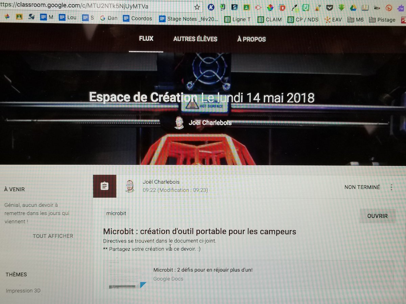
Task: Switch to the AUTRES ÉLÈVES tab
Action: tap(195, 39)
